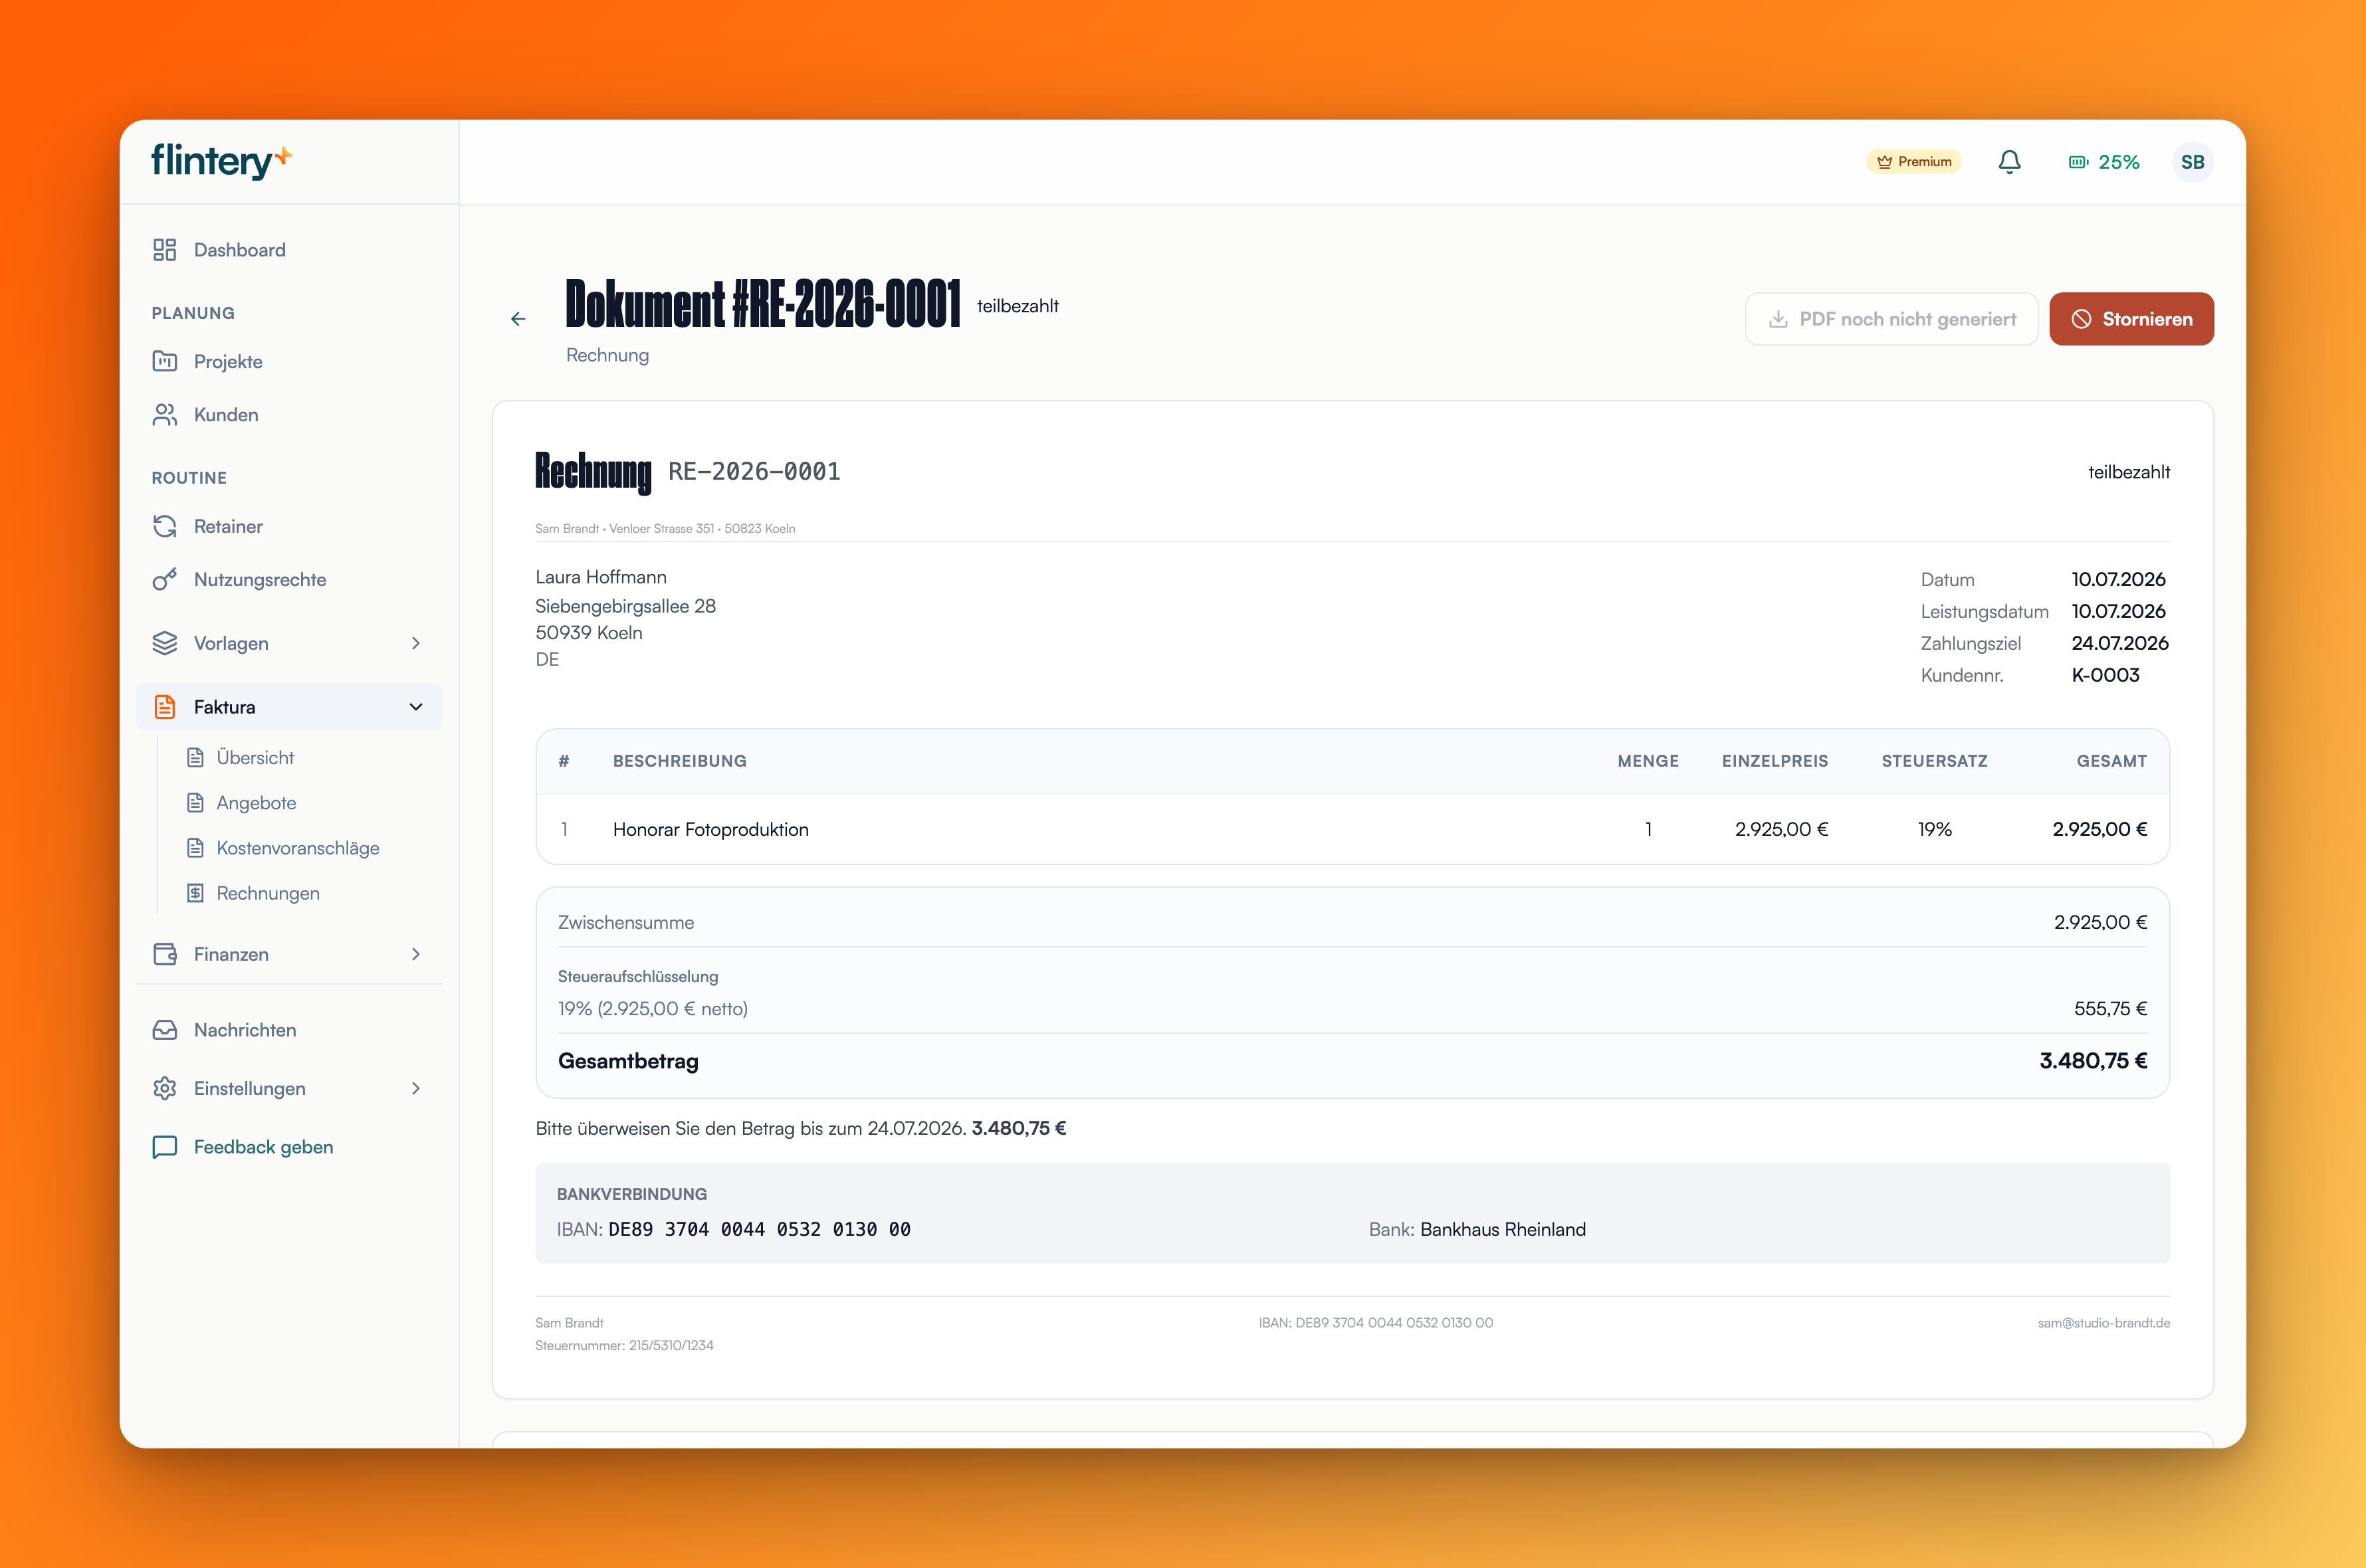The width and height of the screenshot is (2366, 1568).
Task: Click the 25% usage indicator
Action: (x=2104, y=162)
